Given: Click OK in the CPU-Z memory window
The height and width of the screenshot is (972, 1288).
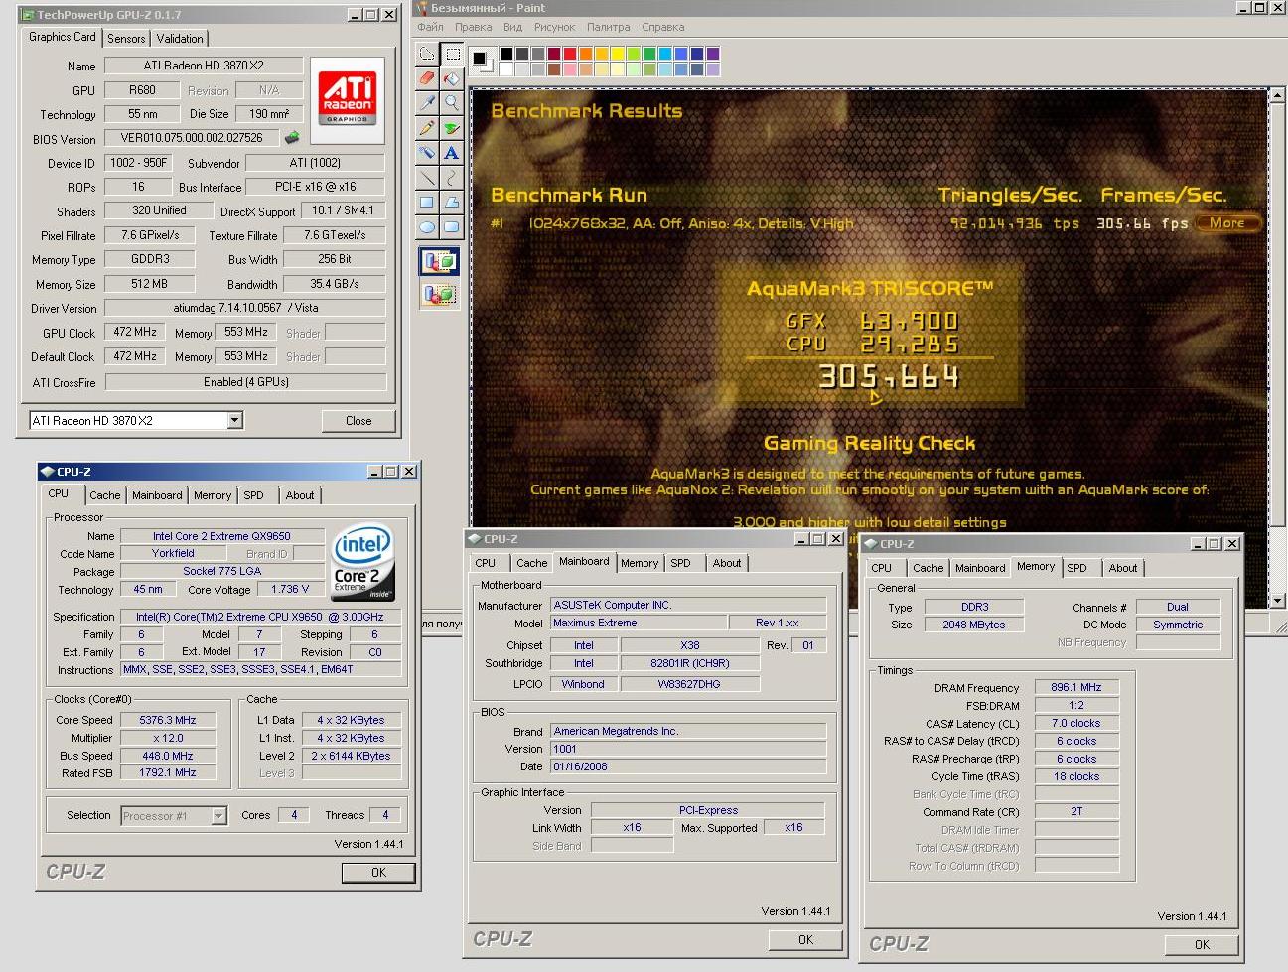Looking at the screenshot, I should 1202,945.
